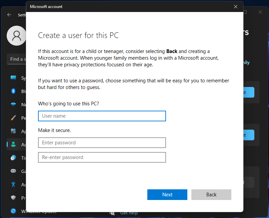Click the Find a setting search box
269x218 pixels.
(17, 59)
